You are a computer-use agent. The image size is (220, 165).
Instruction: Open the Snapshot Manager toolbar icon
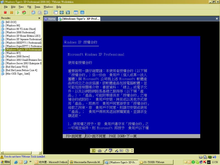46,12
